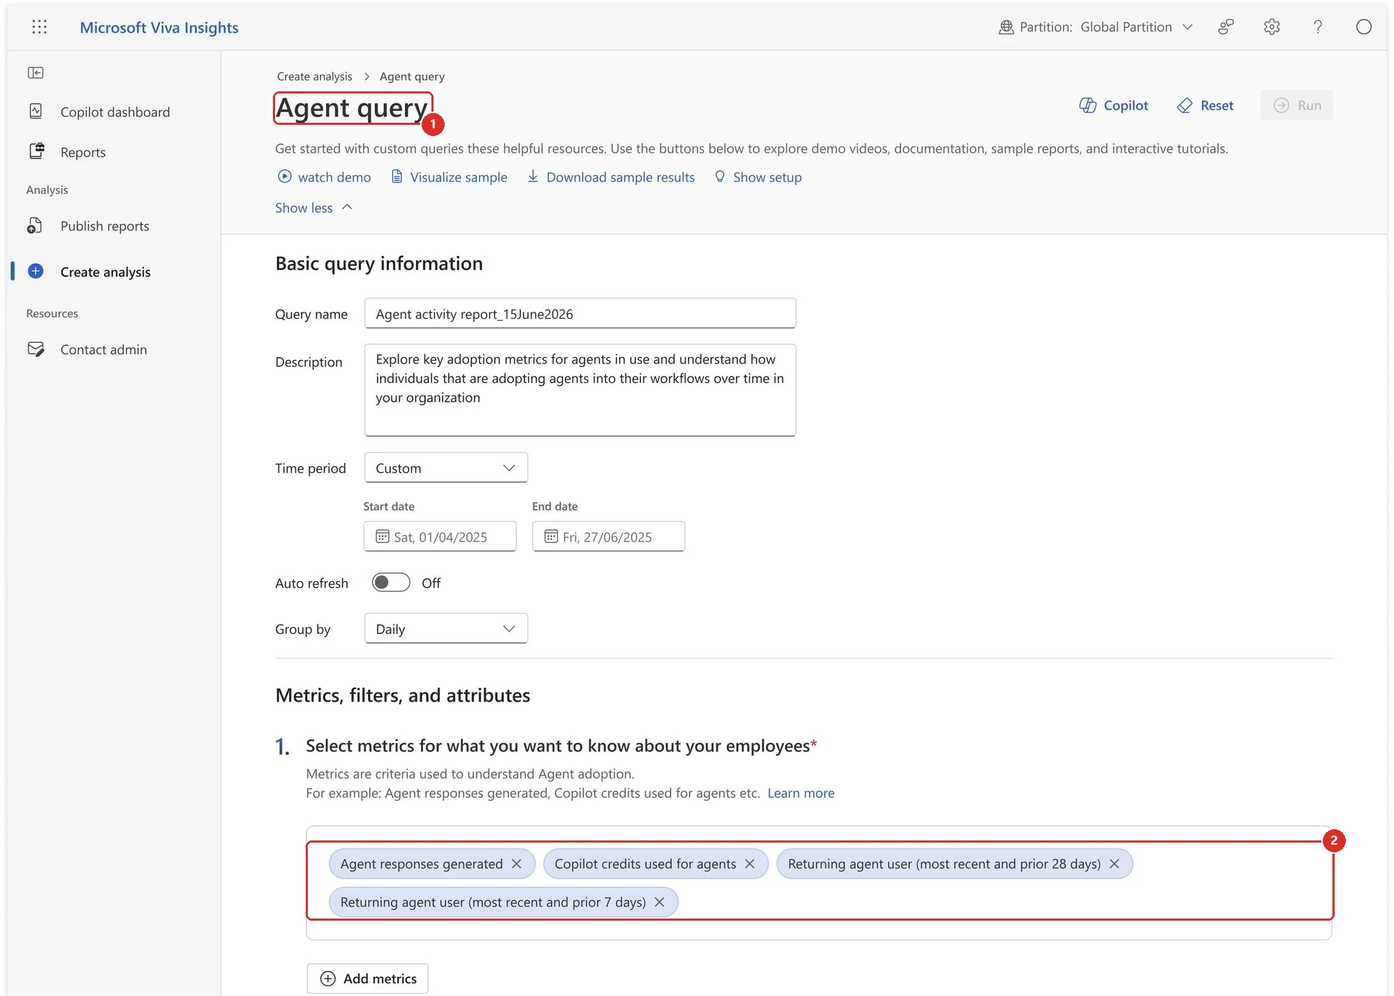Image resolution: width=1394 pixels, height=996 pixels.
Task: Click the Microsoft Viva Insights title
Action: (159, 27)
